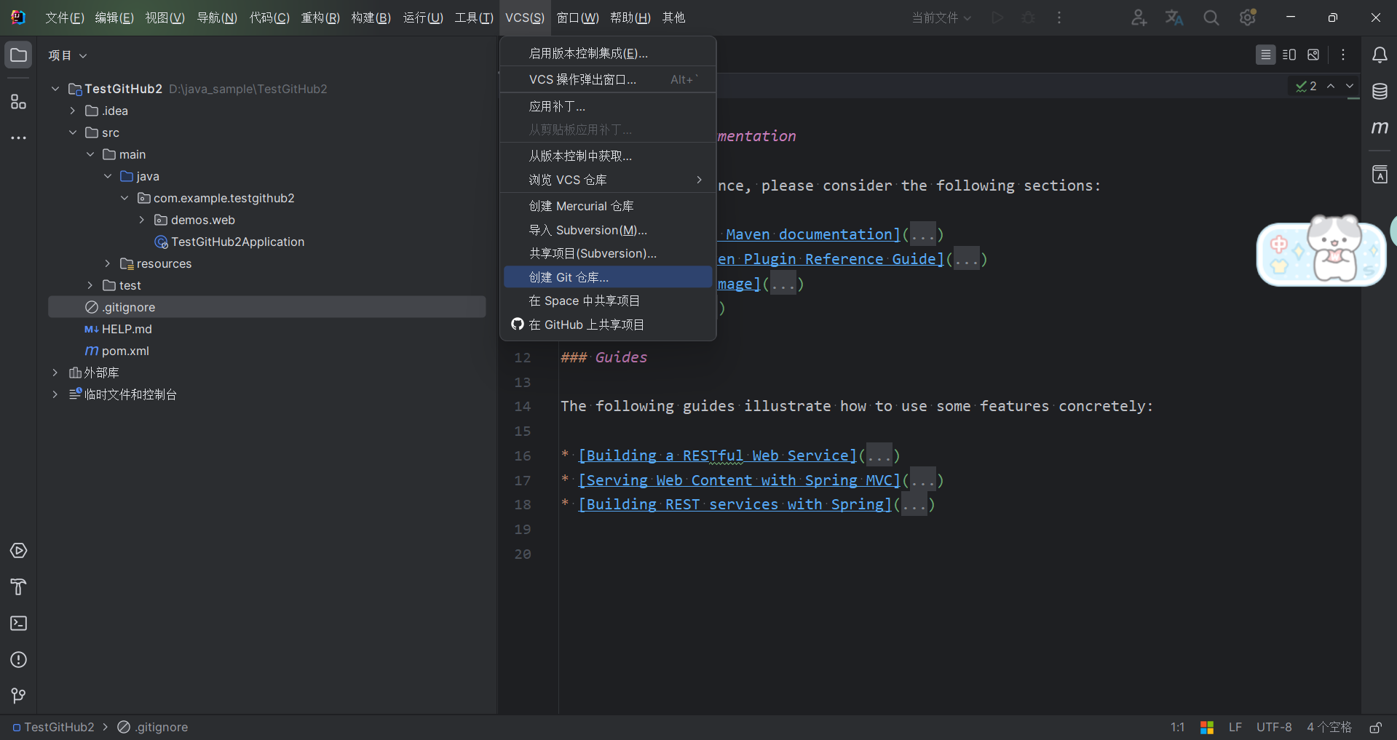This screenshot has height=740, width=1397.
Task: Click LF line separator in status bar
Action: [x=1235, y=727]
